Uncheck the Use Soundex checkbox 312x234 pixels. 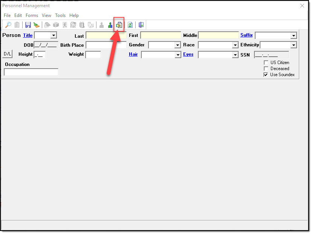[x=266, y=75]
